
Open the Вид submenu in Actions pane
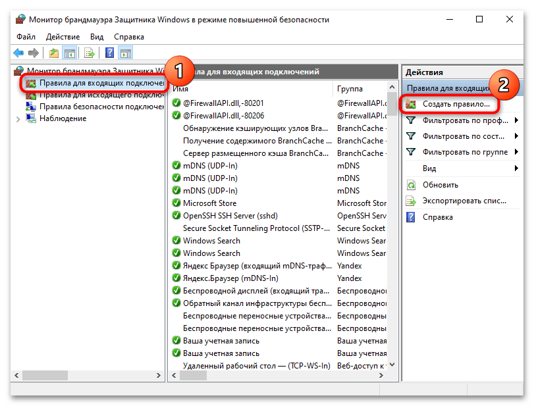(x=428, y=167)
